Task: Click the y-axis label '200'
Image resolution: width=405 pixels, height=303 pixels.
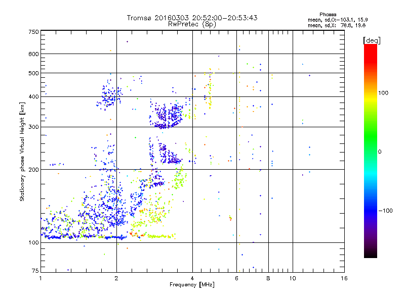Action: tap(33, 170)
